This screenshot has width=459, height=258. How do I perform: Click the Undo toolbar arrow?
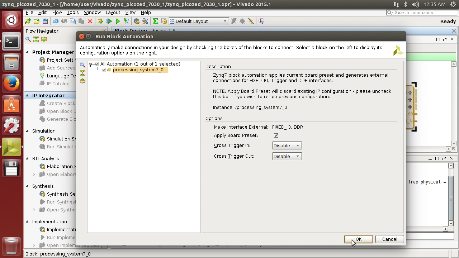(56, 21)
